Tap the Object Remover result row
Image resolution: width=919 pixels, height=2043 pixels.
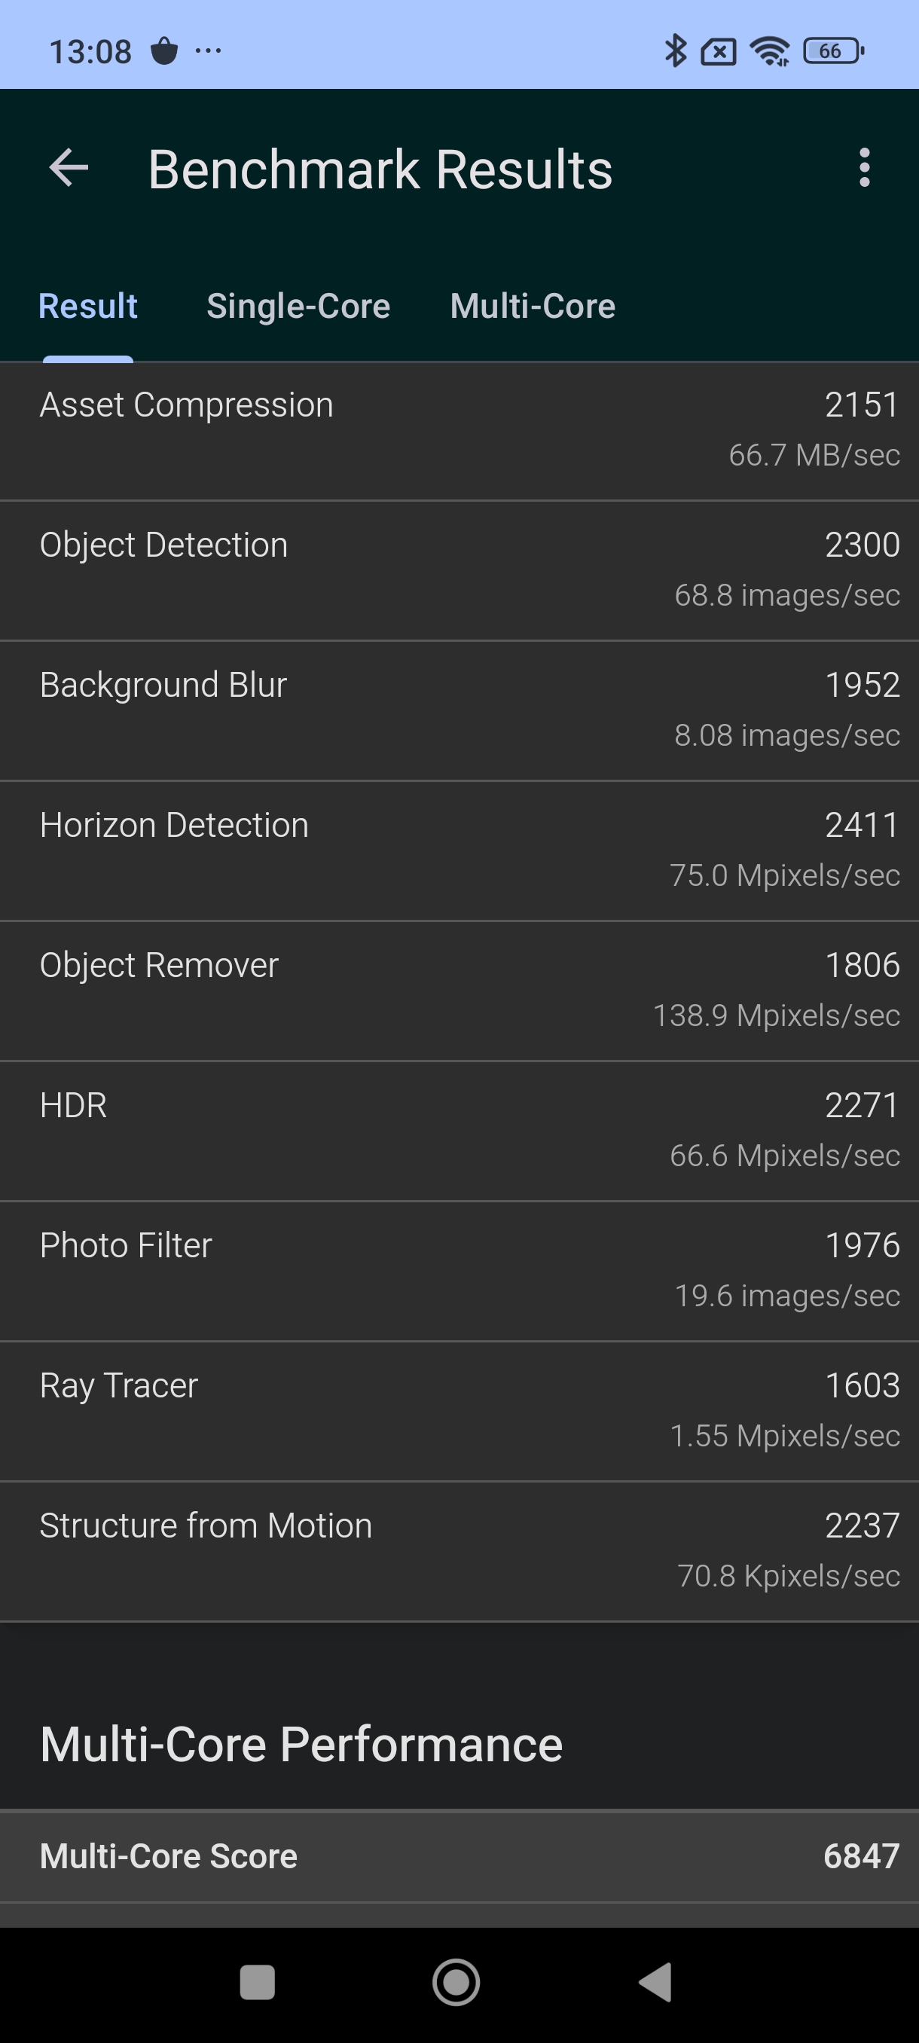coord(459,991)
